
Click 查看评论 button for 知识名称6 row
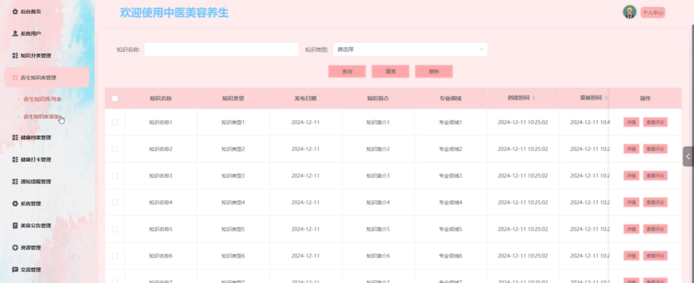(x=655, y=256)
